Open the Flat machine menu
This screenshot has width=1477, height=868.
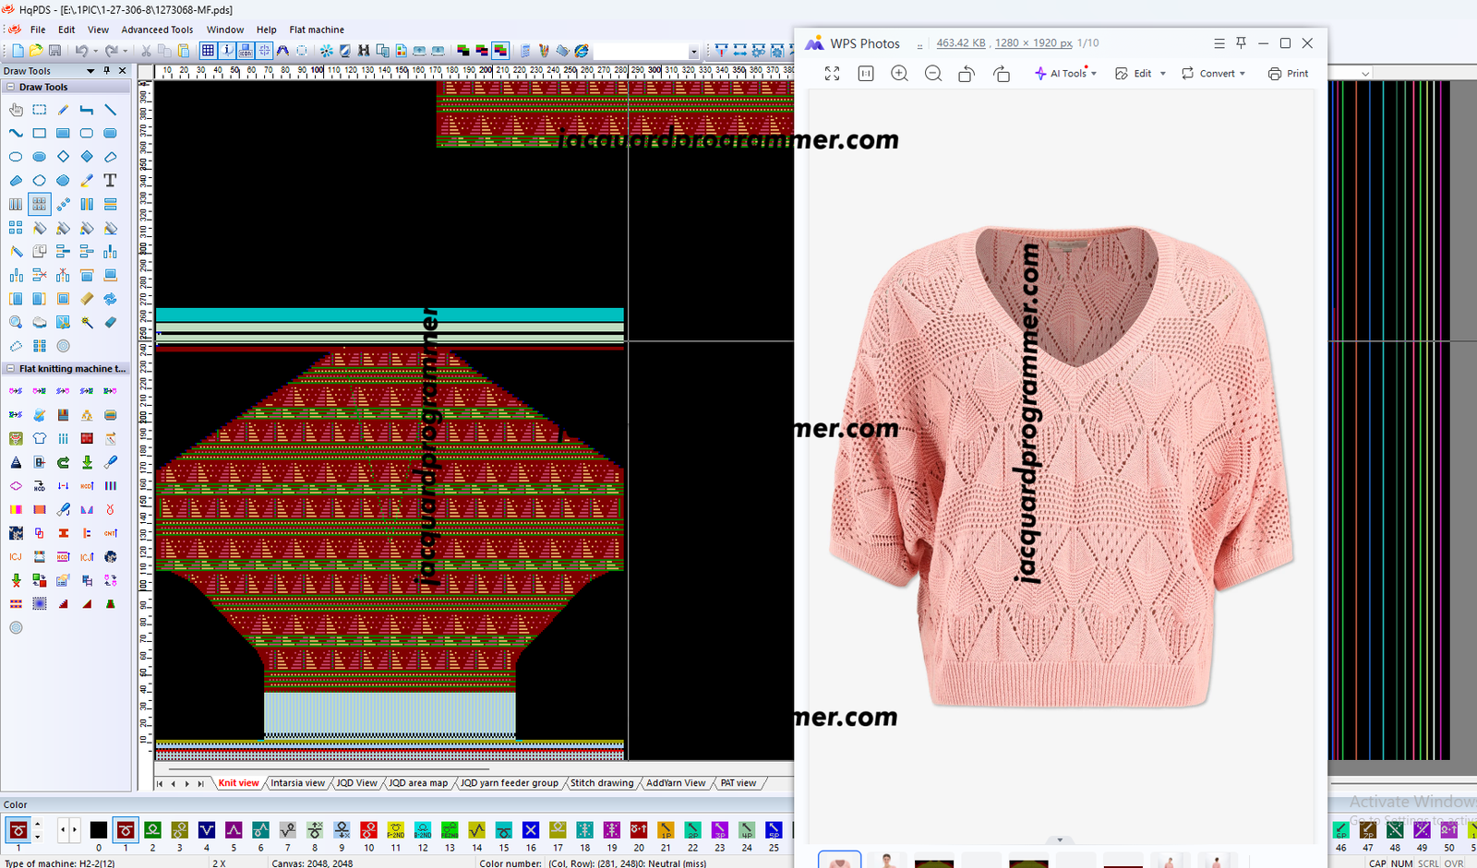pos(316,30)
